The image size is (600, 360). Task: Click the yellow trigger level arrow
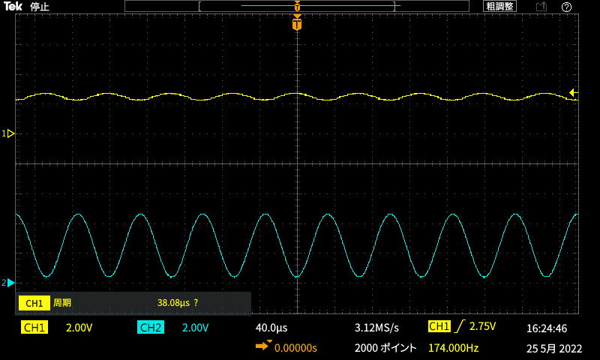click(x=573, y=93)
